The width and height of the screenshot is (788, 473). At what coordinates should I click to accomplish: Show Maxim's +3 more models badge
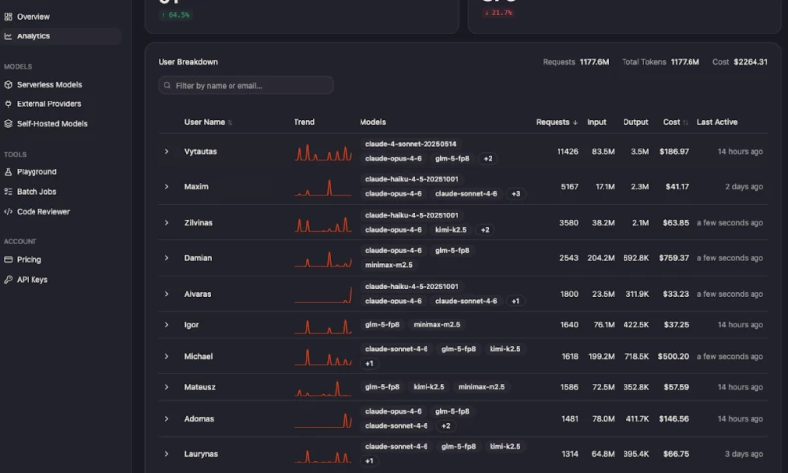coord(515,194)
